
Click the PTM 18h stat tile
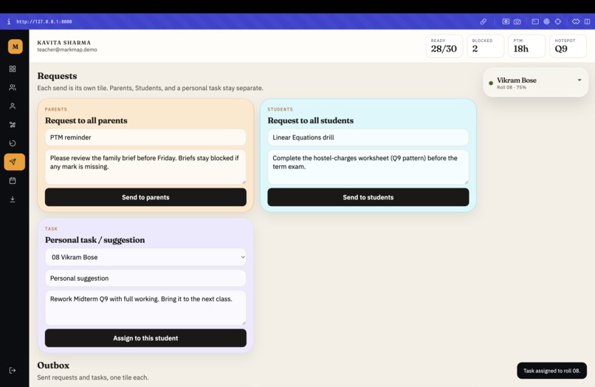pyautogui.click(x=526, y=46)
